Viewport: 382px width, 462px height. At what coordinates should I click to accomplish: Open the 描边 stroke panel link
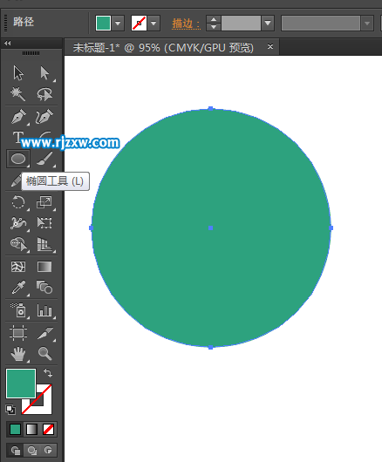186,24
